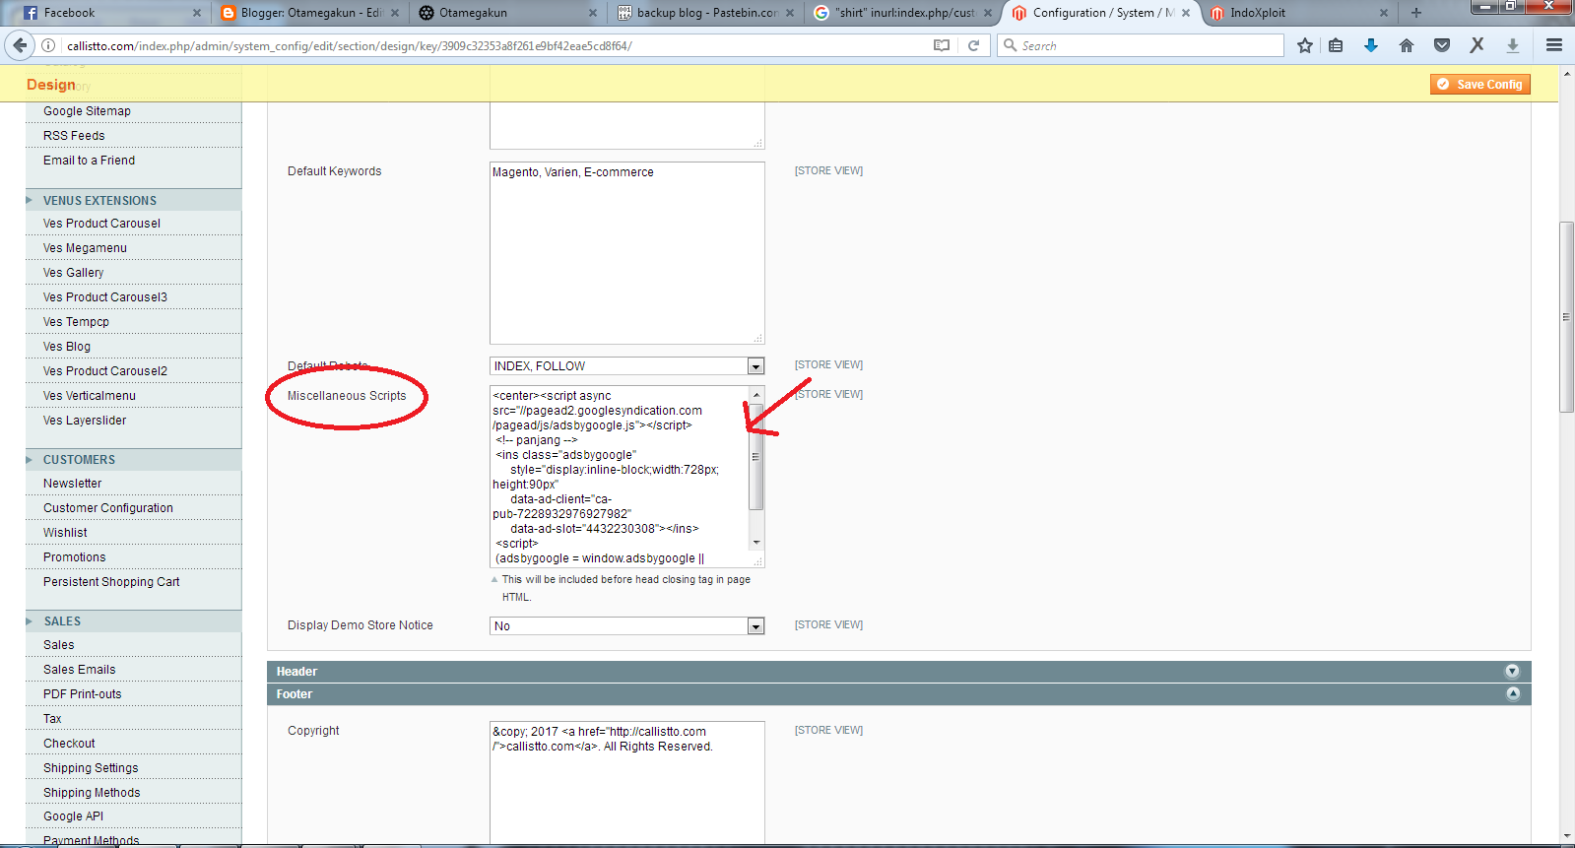Switch to the Otamegakun tab

pyautogui.click(x=507, y=13)
